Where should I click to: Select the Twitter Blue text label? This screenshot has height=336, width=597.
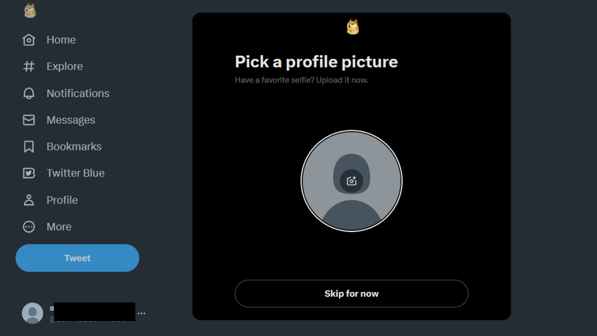tap(76, 173)
